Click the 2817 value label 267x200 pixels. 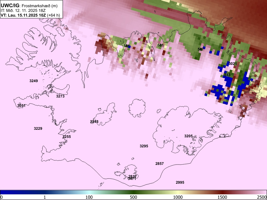[x=133, y=176]
